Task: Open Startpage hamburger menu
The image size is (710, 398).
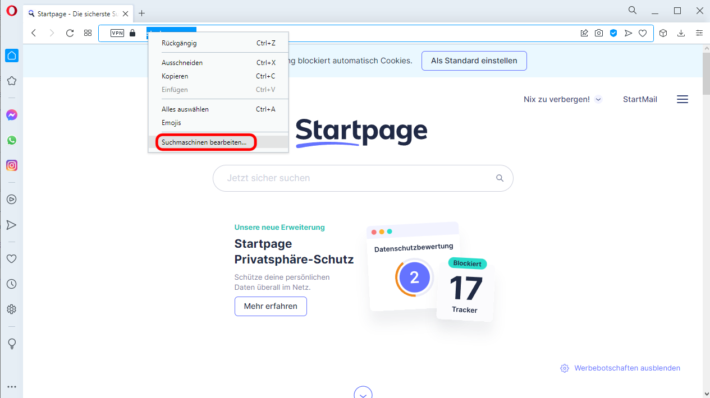Action: pyautogui.click(x=682, y=99)
